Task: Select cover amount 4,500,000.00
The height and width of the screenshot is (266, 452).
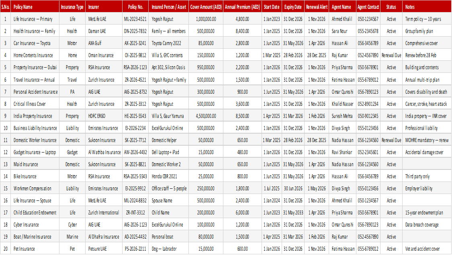Action: pos(206,116)
